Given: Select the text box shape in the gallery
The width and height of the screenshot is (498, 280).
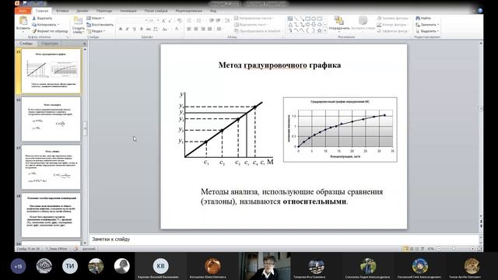Looking at the screenshot, I should pos(290,19).
